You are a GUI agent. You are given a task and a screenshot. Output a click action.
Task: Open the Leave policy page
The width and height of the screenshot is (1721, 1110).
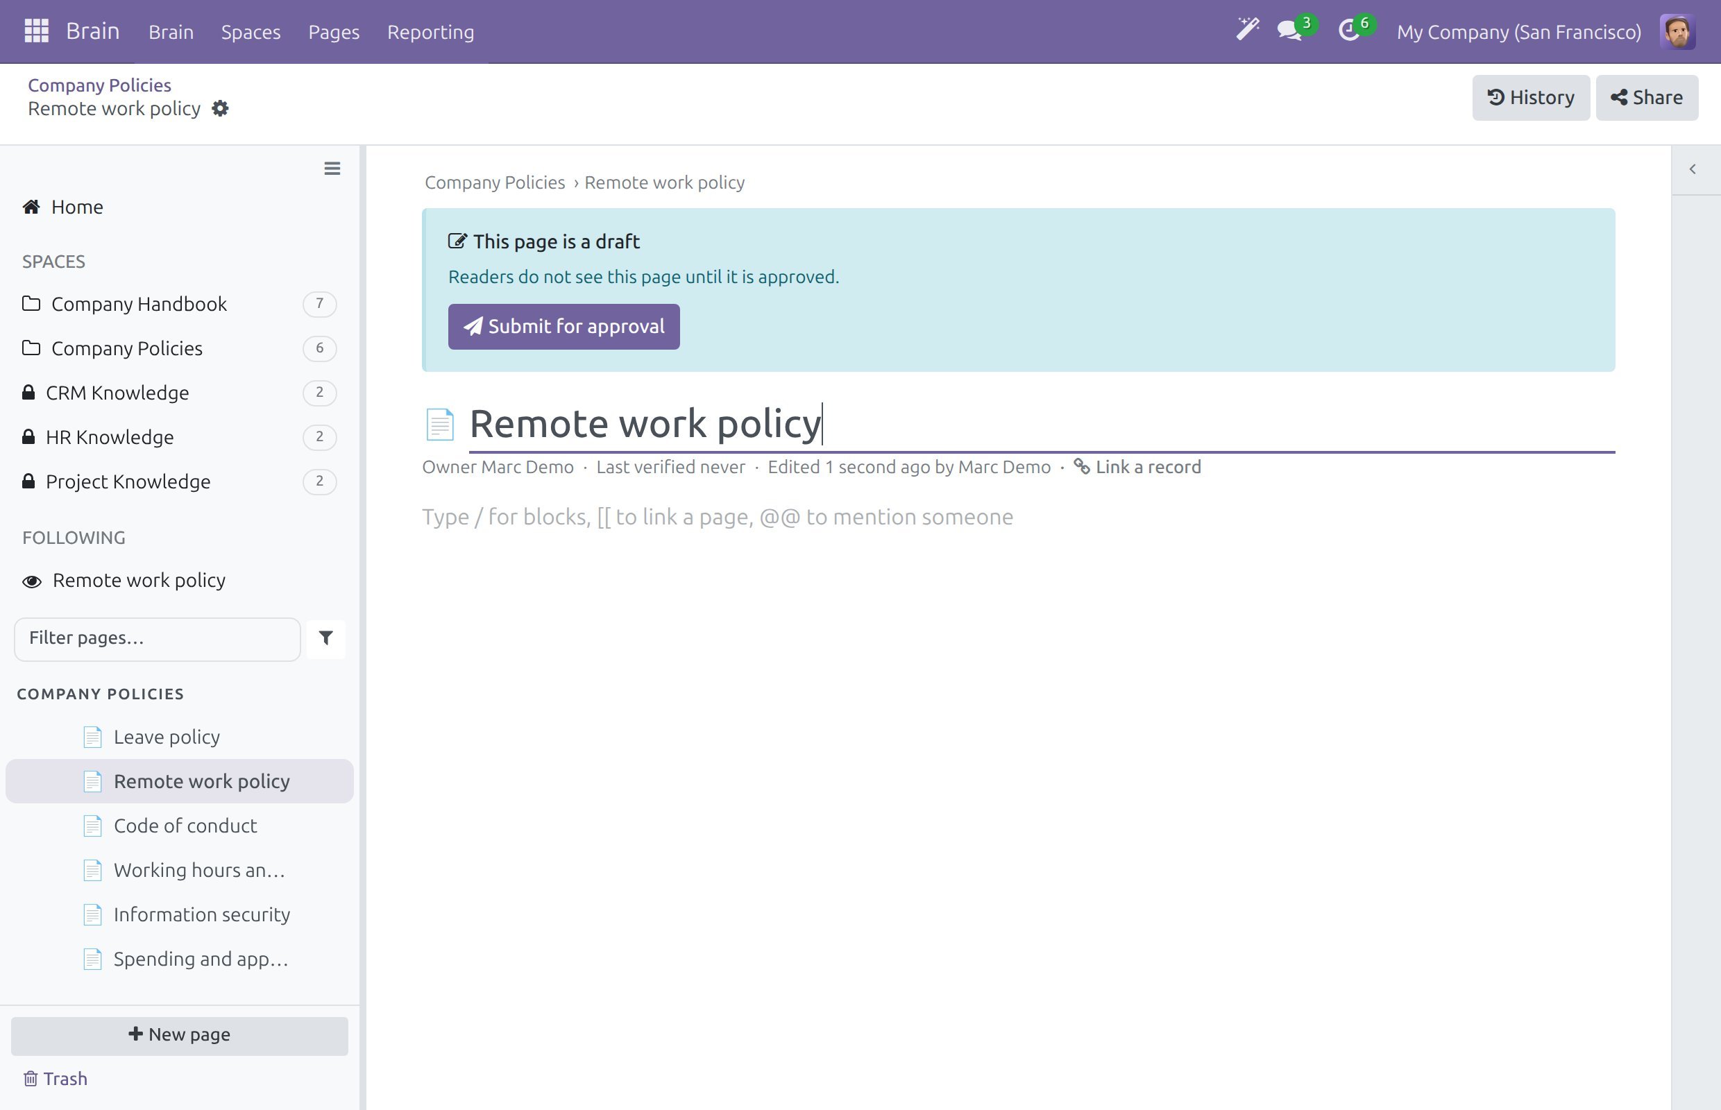180,737
